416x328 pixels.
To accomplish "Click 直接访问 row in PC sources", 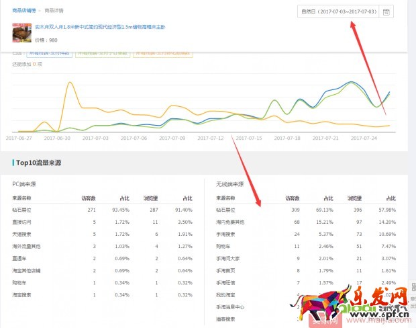I will pos(24,222).
